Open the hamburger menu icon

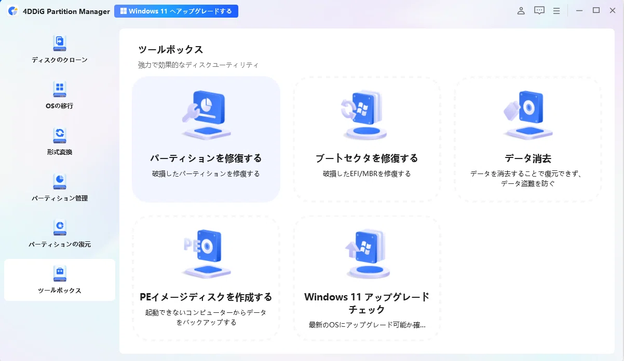557,11
